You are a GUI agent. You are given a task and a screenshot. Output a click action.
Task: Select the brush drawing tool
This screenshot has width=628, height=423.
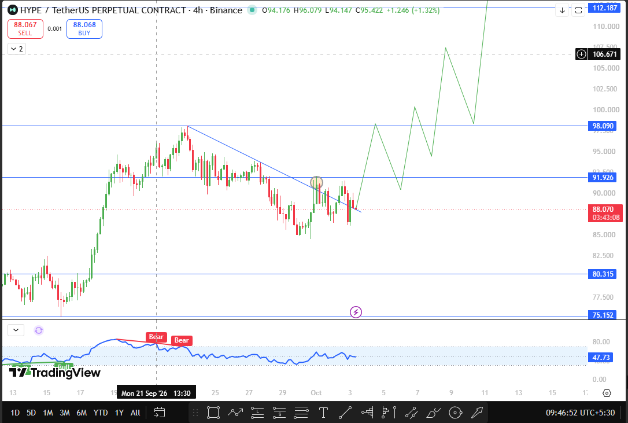click(433, 413)
